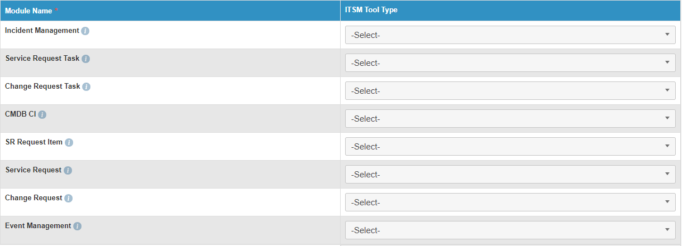Open ITSM Tool Type dropdown for Change Request Task
The height and width of the screenshot is (246, 683).
pos(510,91)
